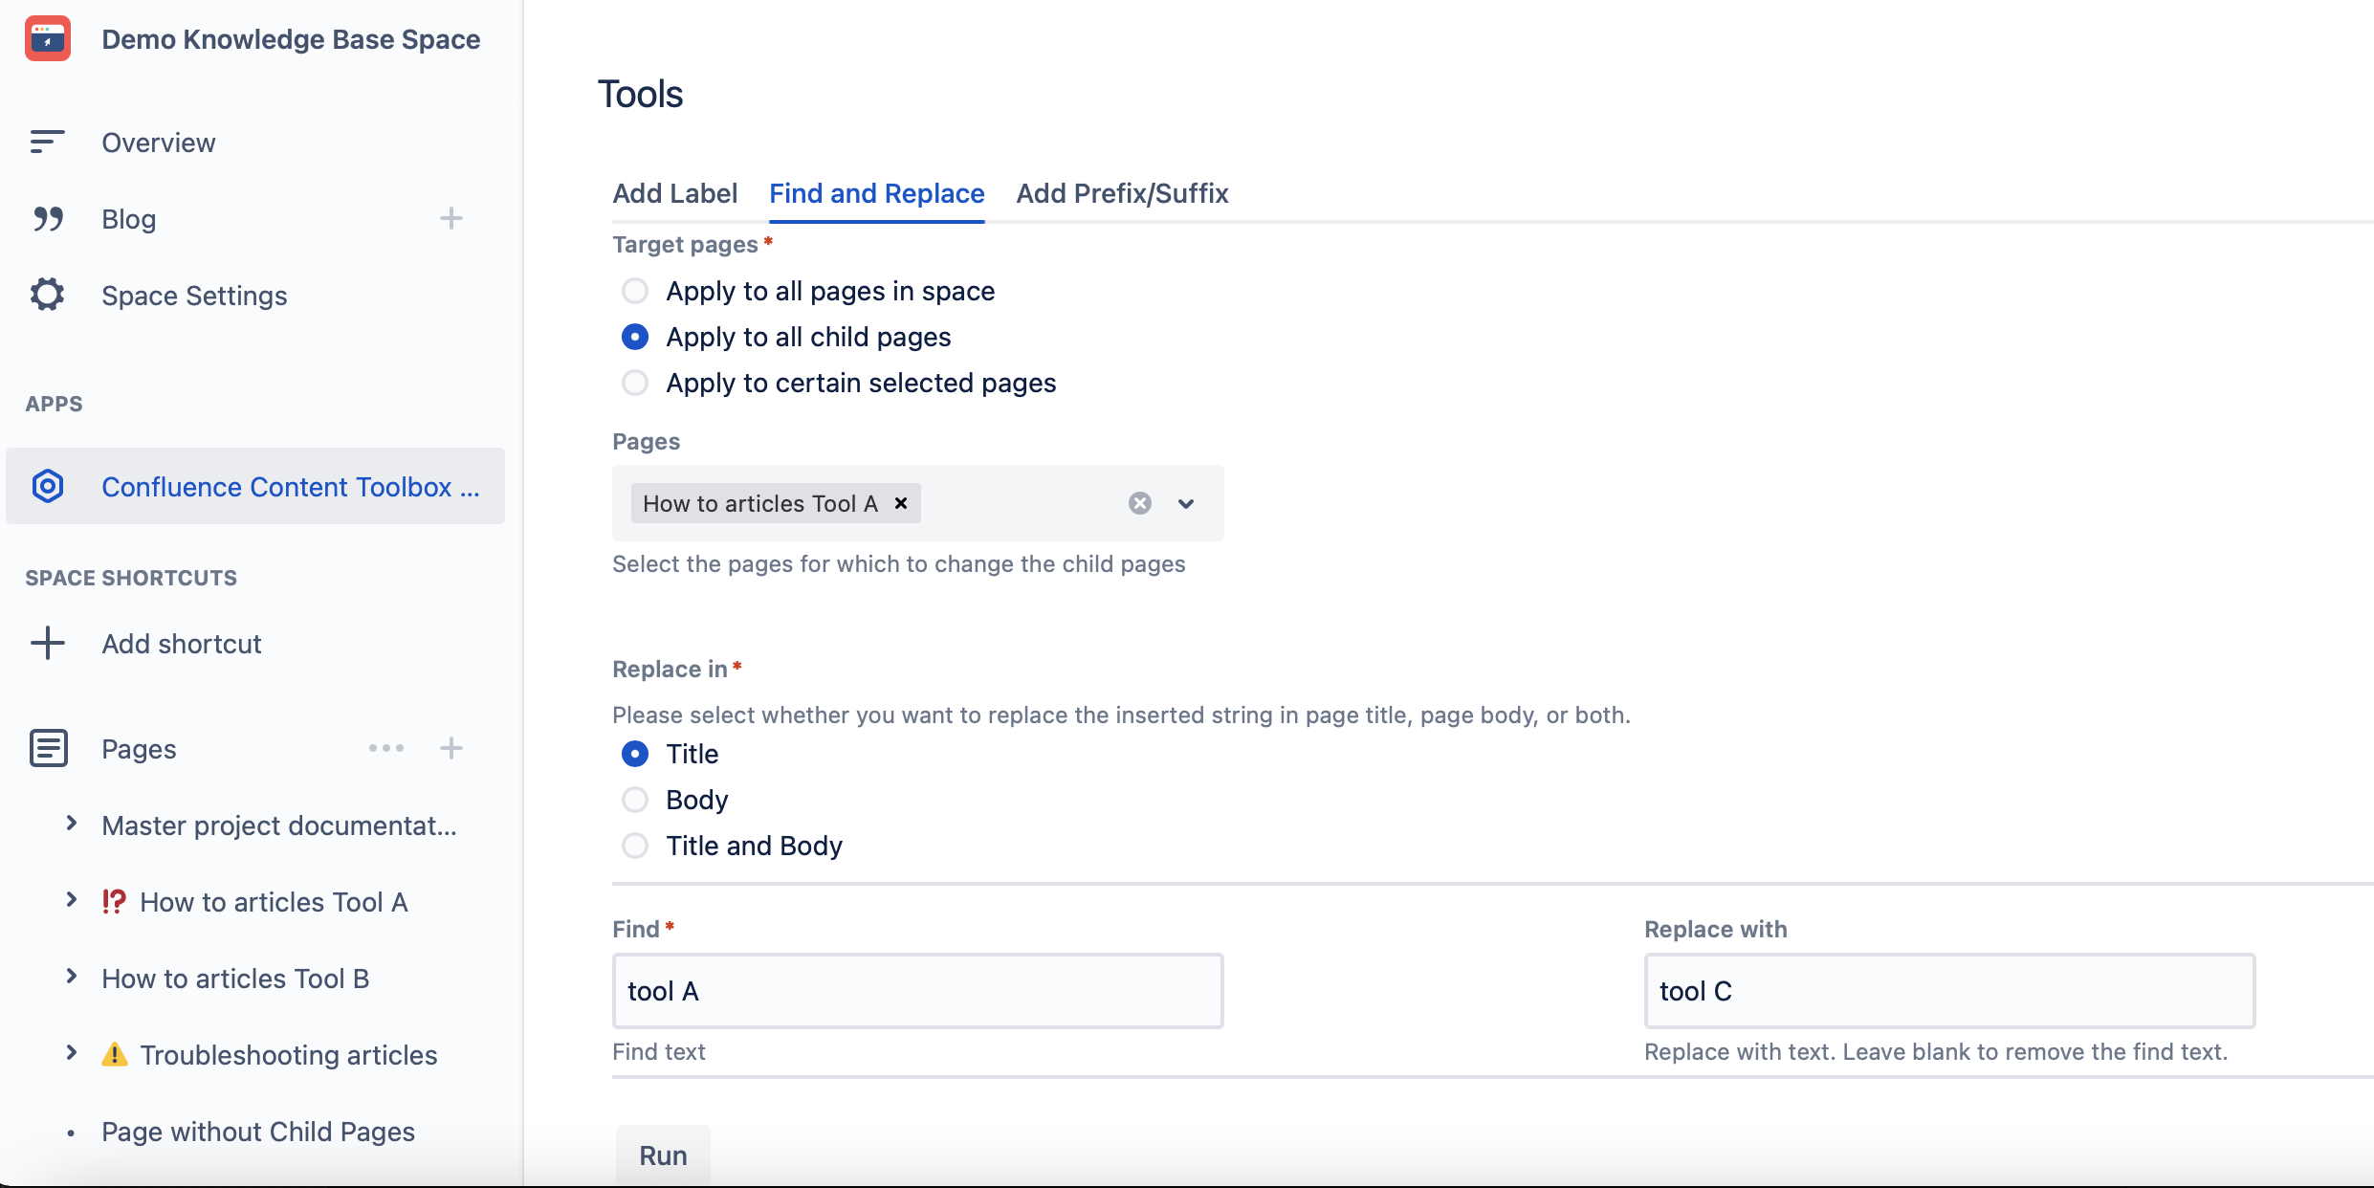Click the Confluence Content Toolbox hexagon icon
The width and height of the screenshot is (2374, 1188).
pyautogui.click(x=48, y=486)
